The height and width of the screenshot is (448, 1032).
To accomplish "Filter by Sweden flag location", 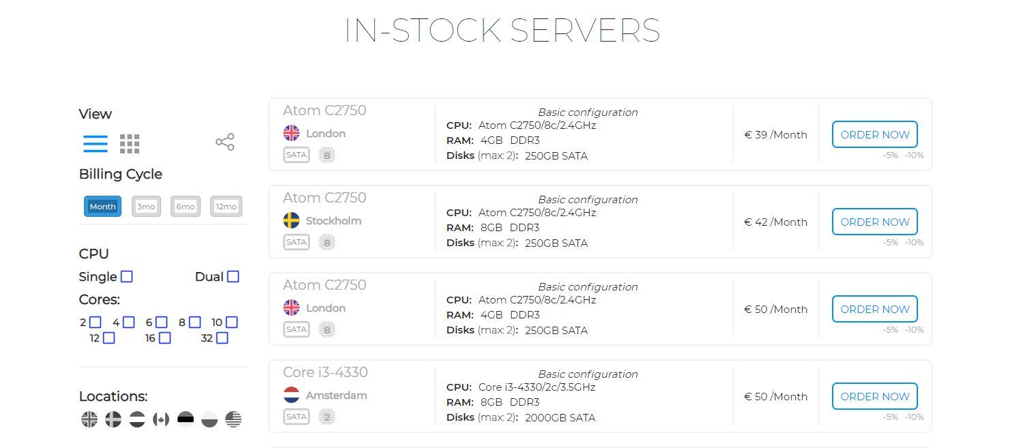I will pyautogui.click(x=113, y=419).
